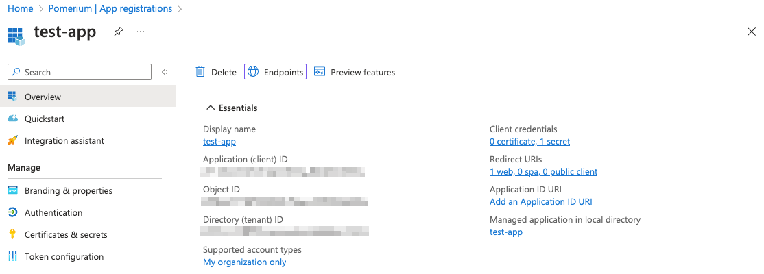Click the Delete trash icon
The height and width of the screenshot is (274, 764).
click(200, 71)
